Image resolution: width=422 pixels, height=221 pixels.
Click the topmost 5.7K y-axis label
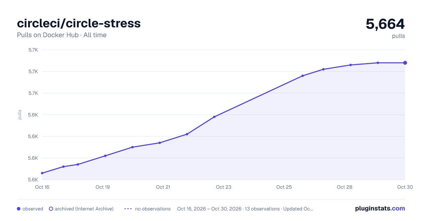(x=33, y=50)
